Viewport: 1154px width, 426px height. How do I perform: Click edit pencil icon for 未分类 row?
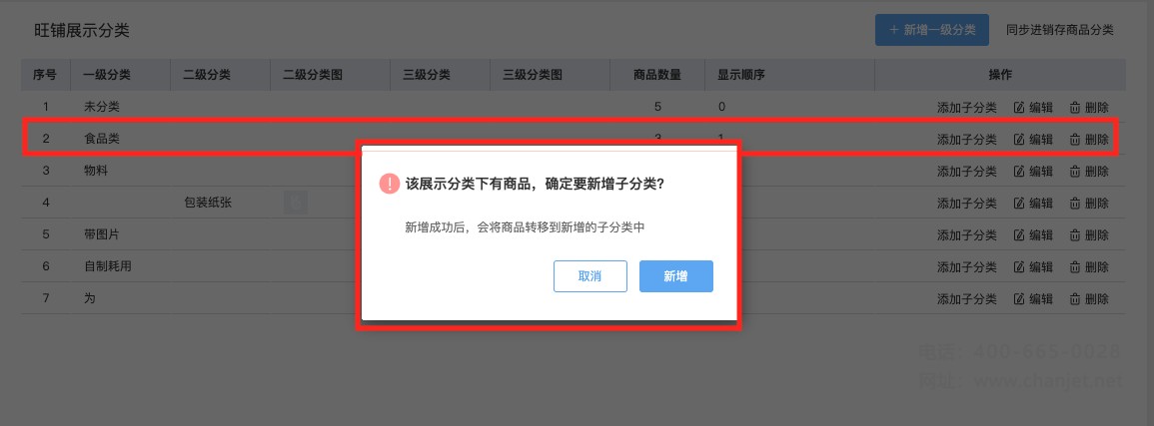1019,107
